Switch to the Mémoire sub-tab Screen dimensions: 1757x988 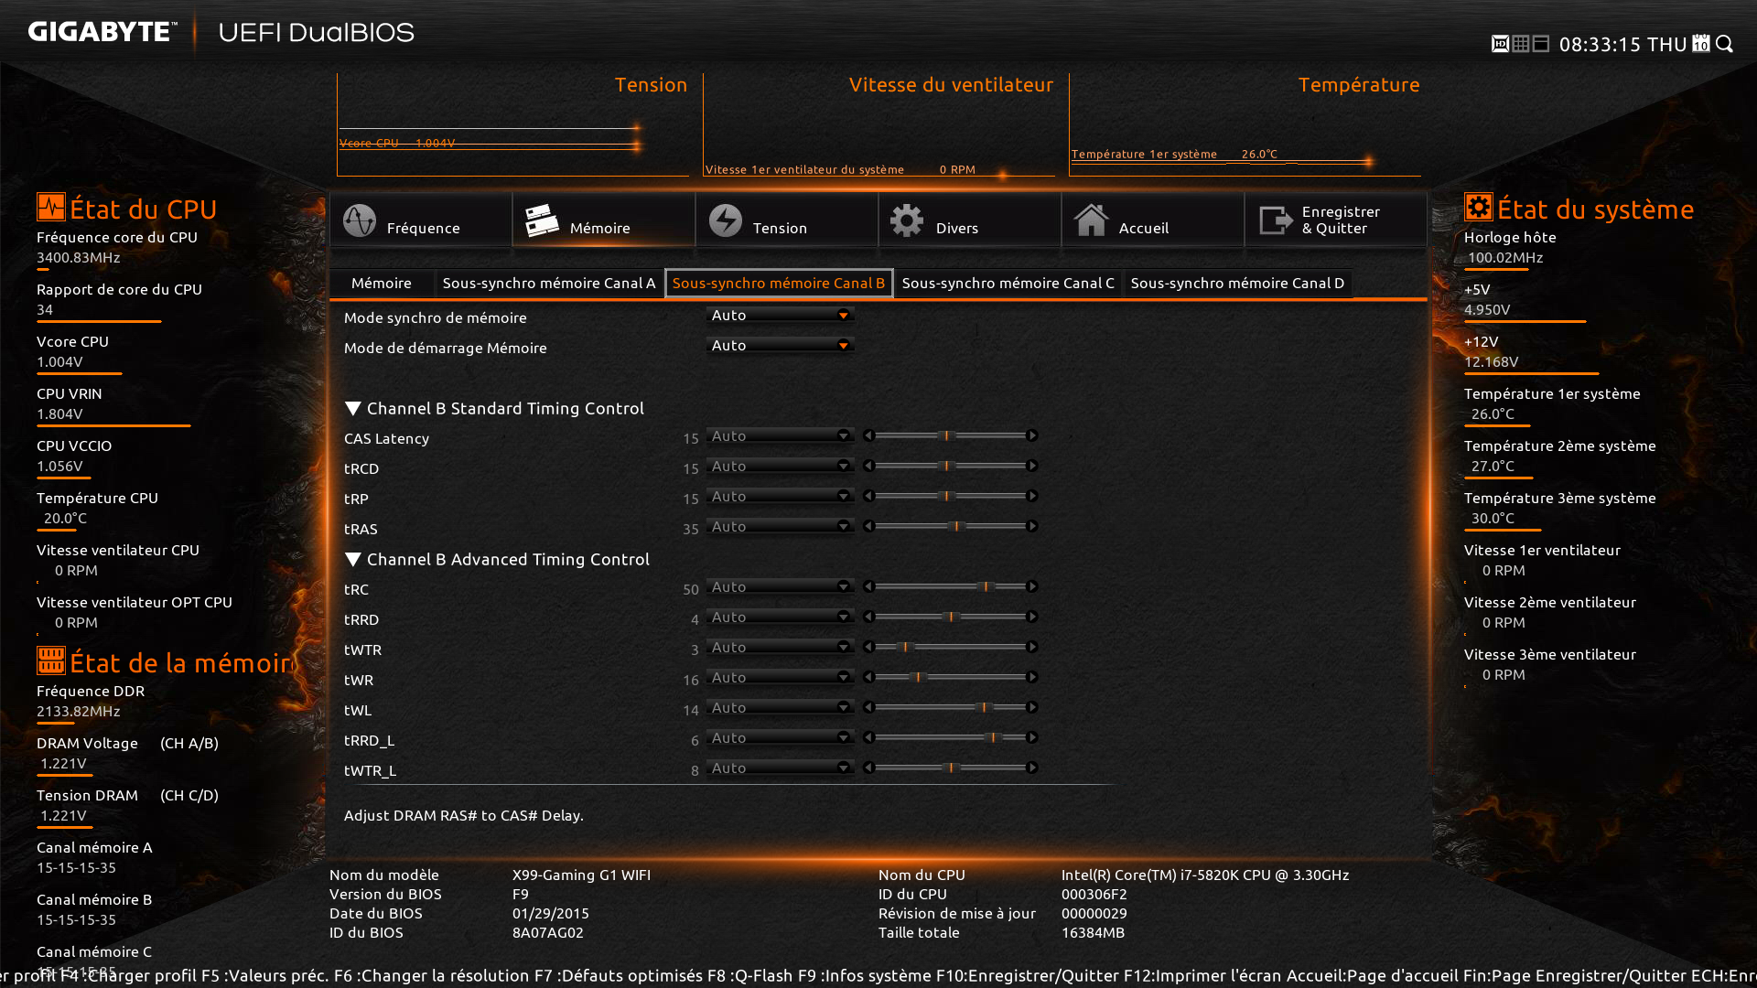pos(382,284)
